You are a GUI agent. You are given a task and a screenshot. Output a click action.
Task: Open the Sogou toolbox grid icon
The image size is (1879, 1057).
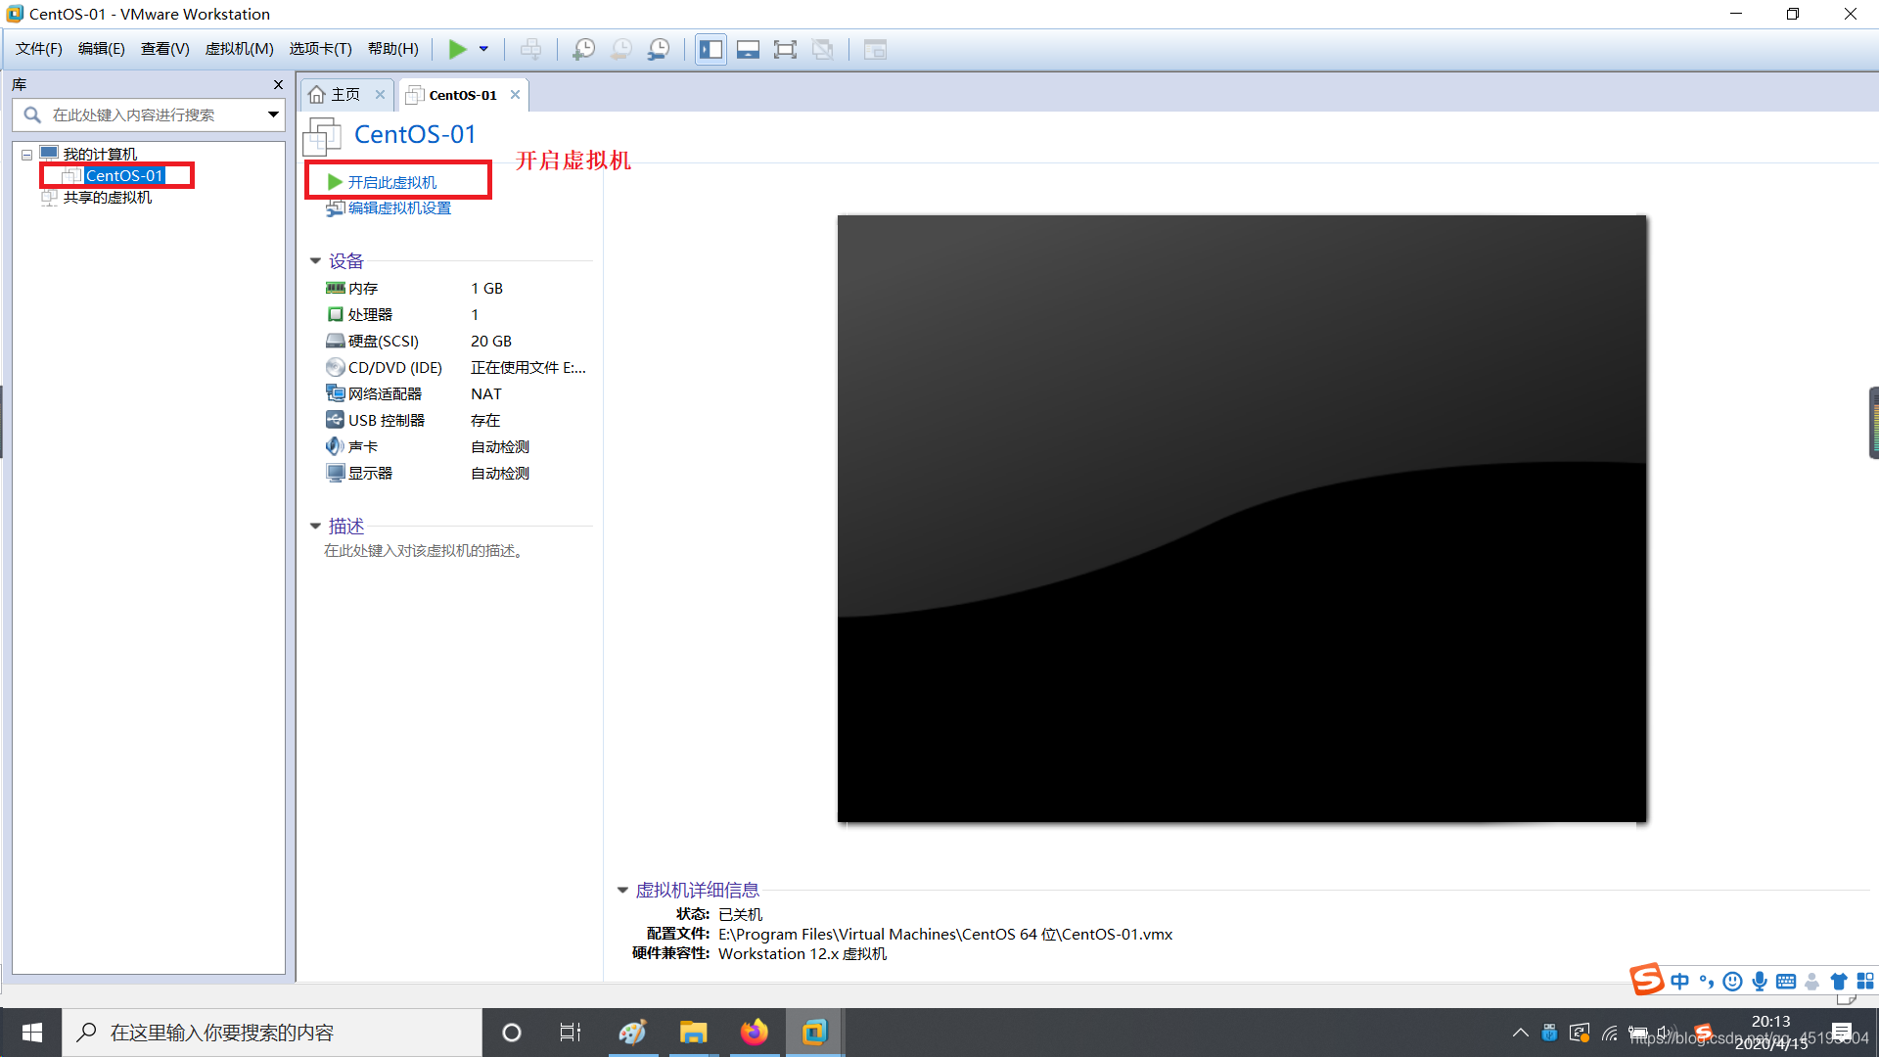(1865, 982)
